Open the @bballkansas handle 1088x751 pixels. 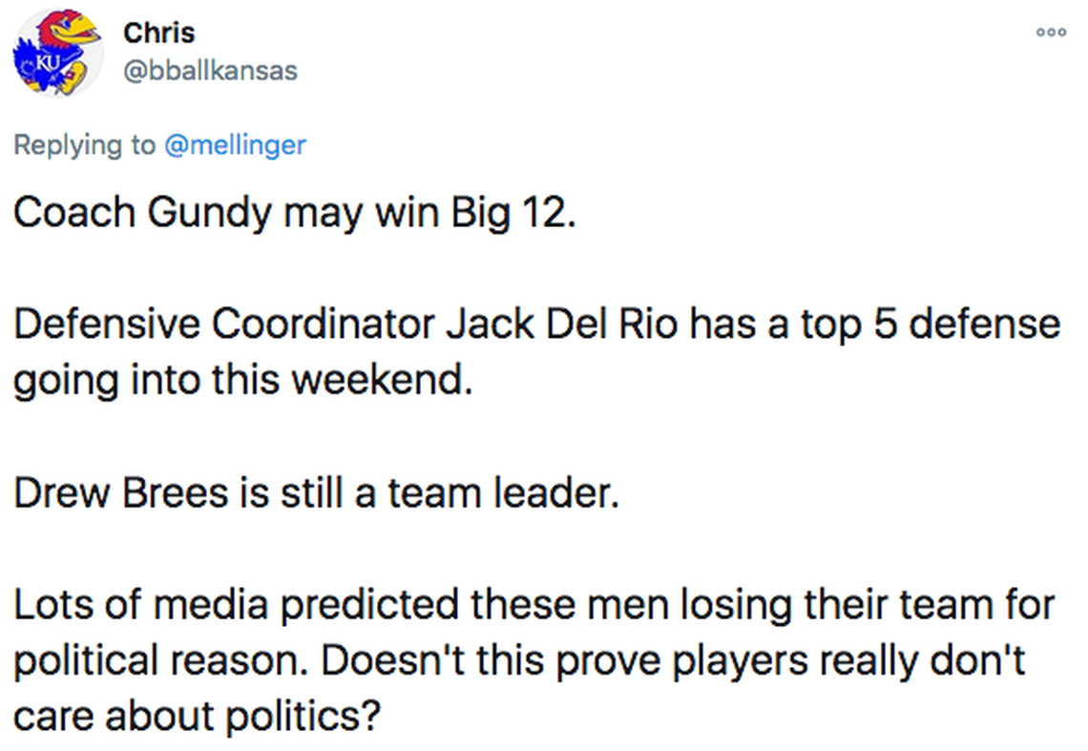coord(210,70)
